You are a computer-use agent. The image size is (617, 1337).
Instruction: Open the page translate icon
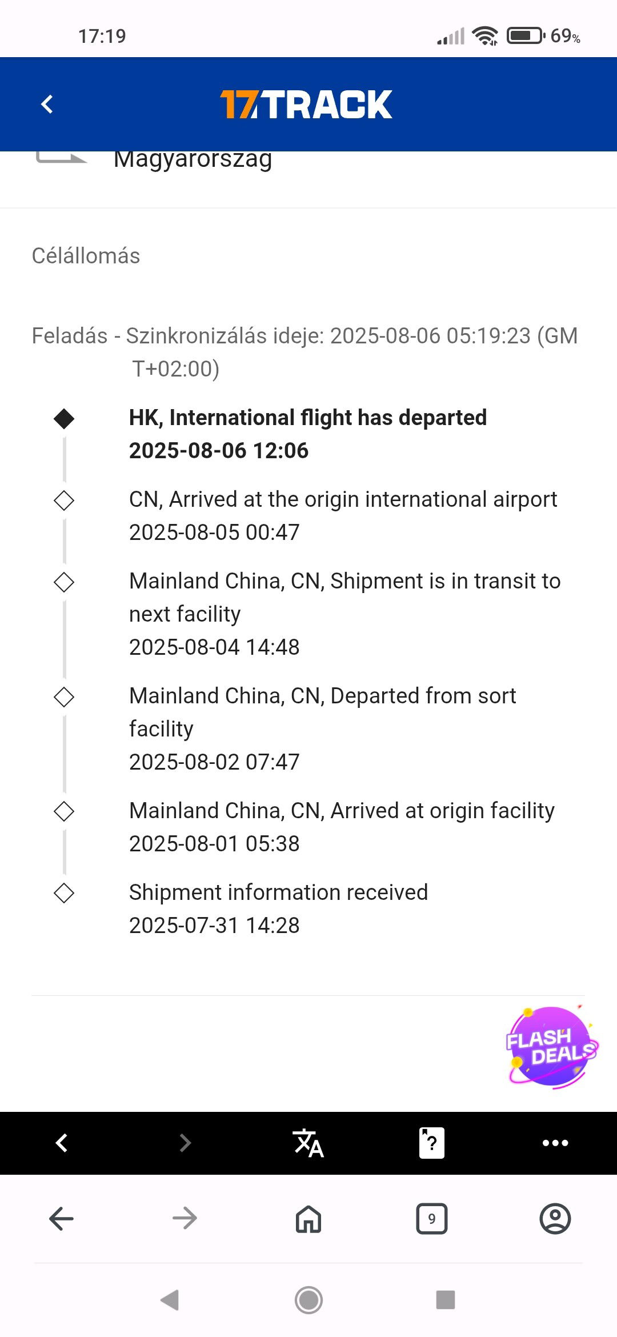pos(308,1143)
